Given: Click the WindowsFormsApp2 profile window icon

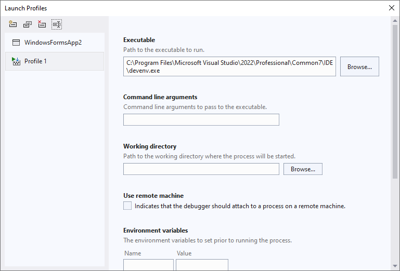Looking at the screenshot, I should click(16, 43).
